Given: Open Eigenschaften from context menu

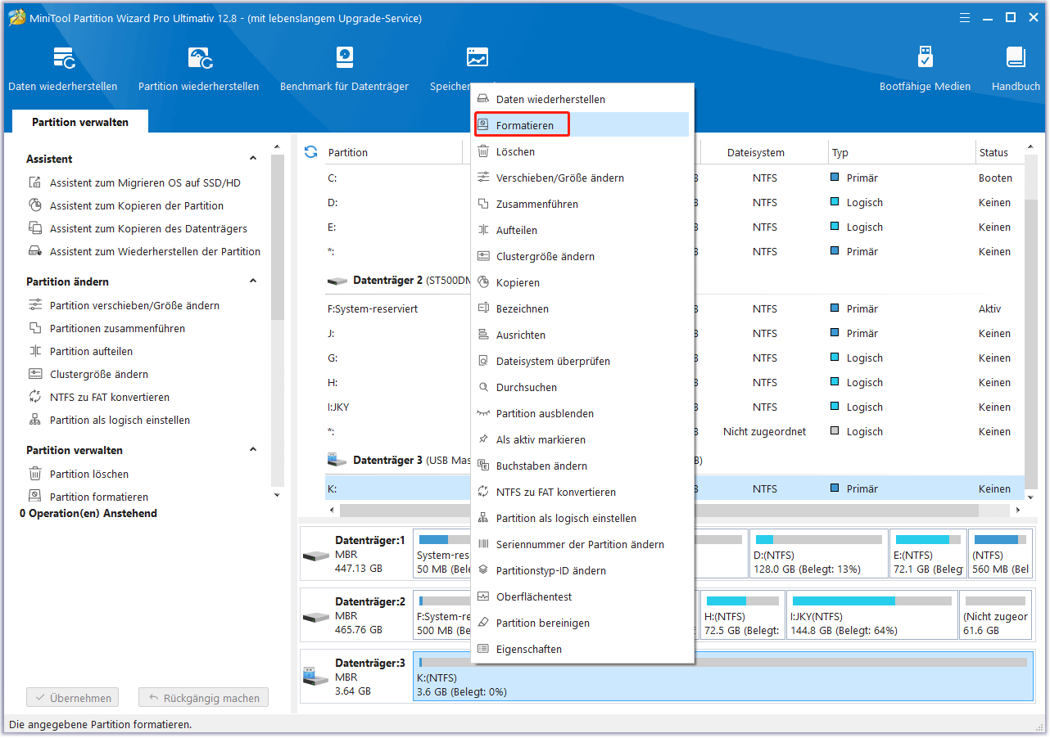Looking at the screenshot, I should coord(582,649).
